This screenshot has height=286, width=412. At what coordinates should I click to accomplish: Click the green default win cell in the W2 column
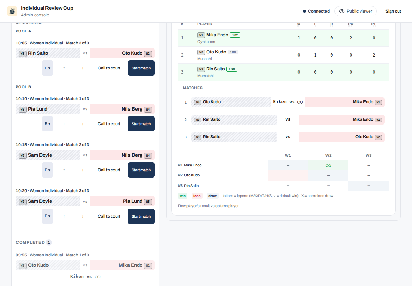tap(328, 165)
